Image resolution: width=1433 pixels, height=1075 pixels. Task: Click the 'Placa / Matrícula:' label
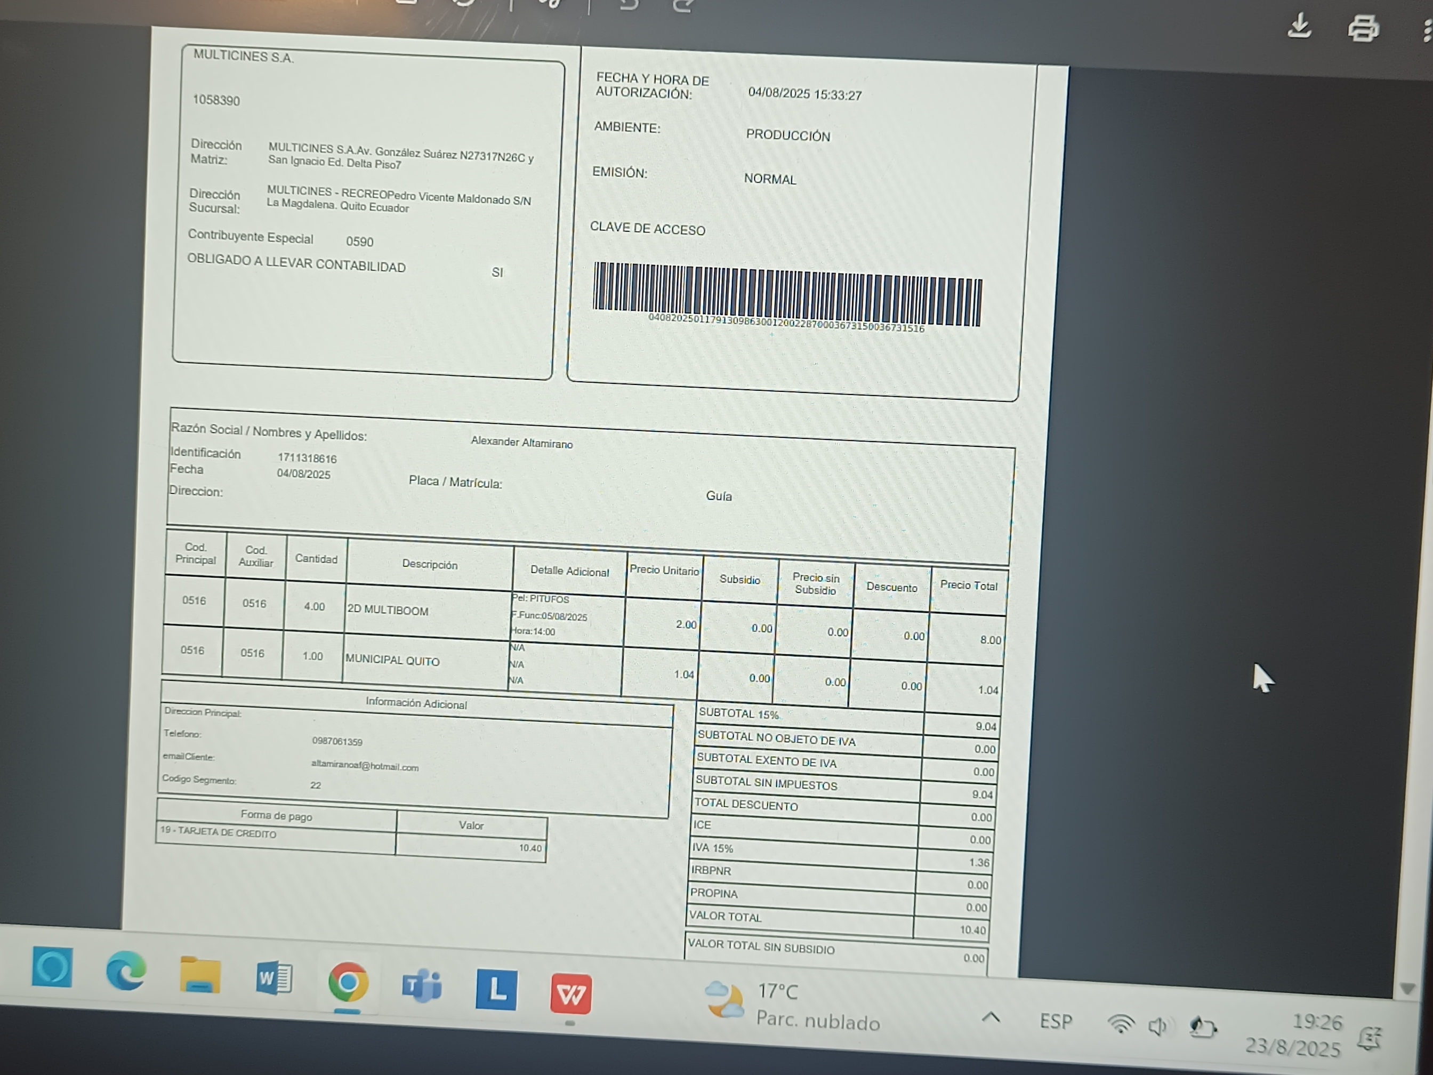(x=455, y=482)
